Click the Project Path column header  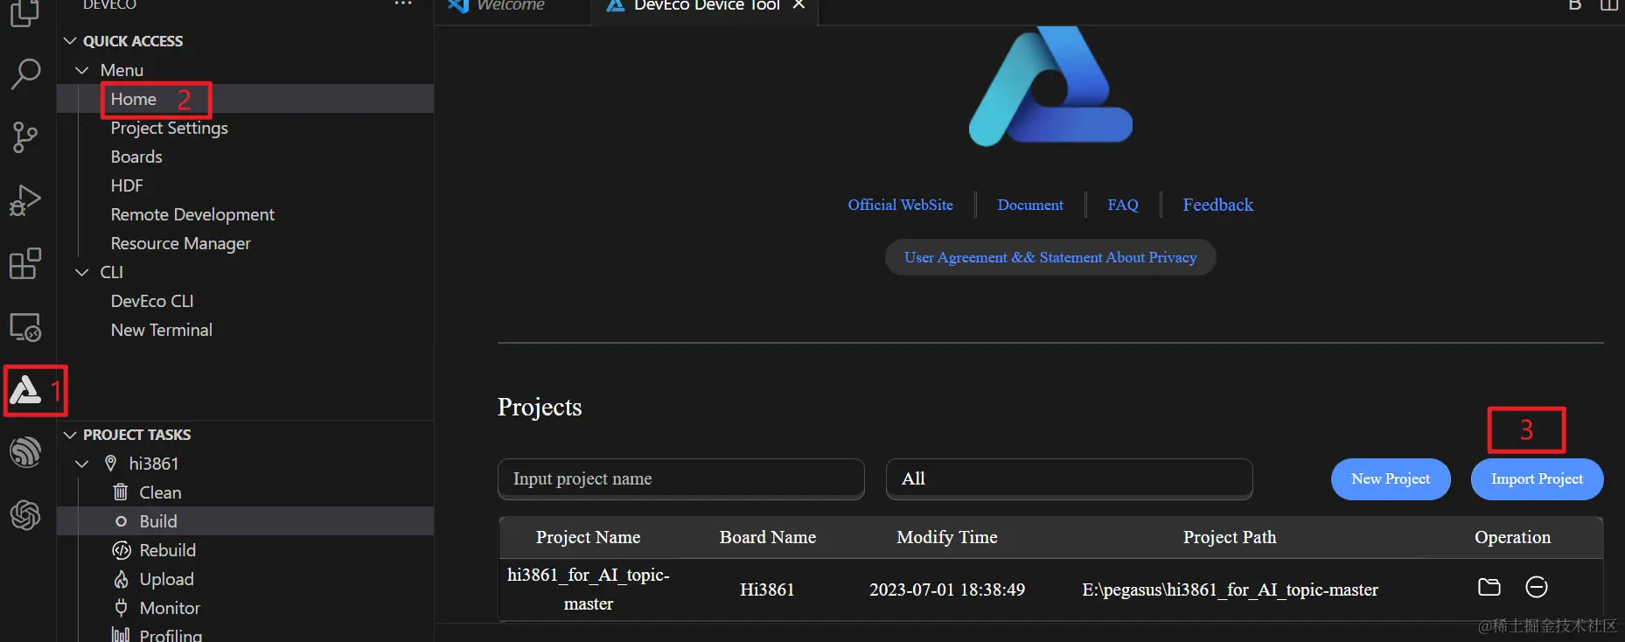coord(1230,537)
